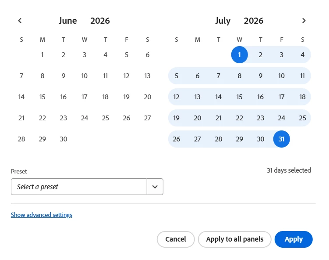The height and width of the screenshot is (260, 329).
Task: Advance to next month with right chevron
Action: [304, 21]
